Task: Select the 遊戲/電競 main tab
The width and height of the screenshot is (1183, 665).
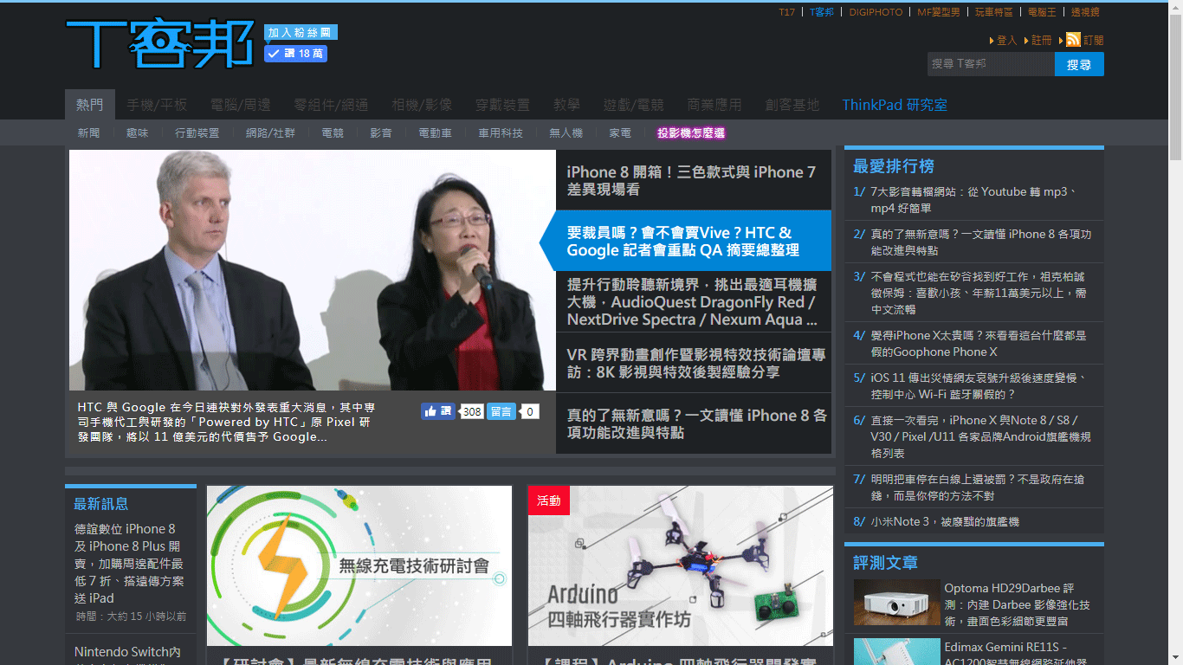Action: click(x=634, y=105)
